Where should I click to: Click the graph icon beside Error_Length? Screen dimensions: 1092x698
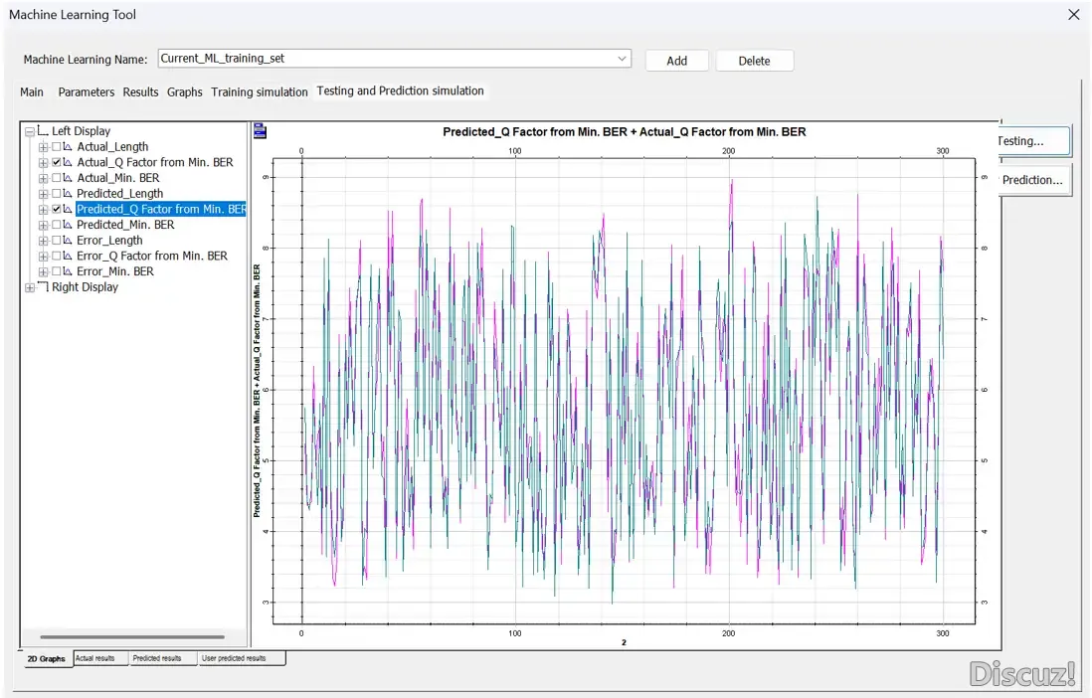pos(68,241)
